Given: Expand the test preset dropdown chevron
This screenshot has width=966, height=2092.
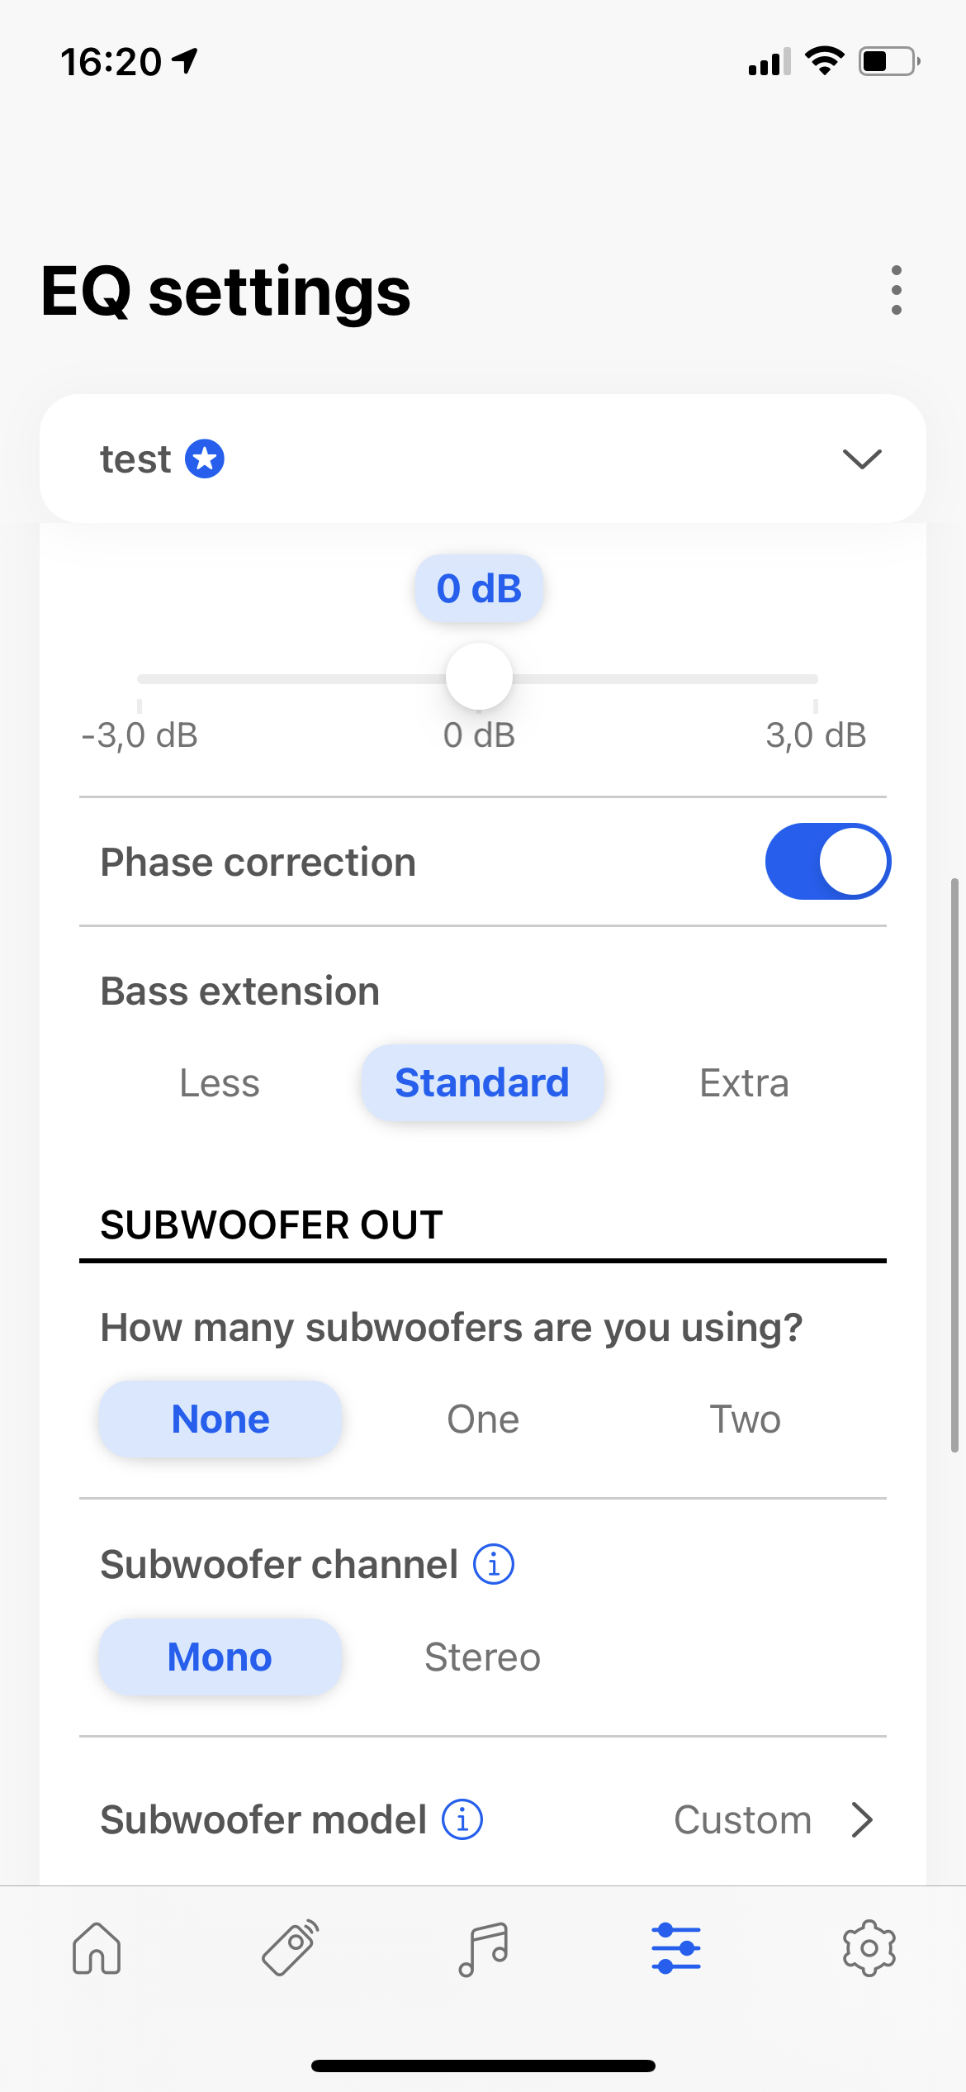Looking at the screenshot, I should pyautogui.click(x=862, y=459).
